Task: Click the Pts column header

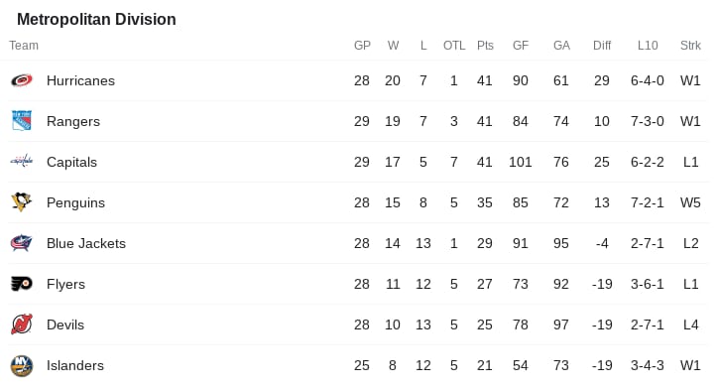Action: pyautogui.click(x=485, y=46)
